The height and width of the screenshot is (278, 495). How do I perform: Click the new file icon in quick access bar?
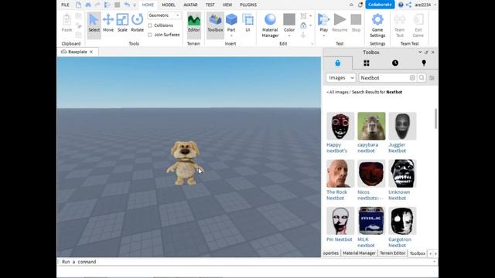pyautogui.click(x=78, y=5)
